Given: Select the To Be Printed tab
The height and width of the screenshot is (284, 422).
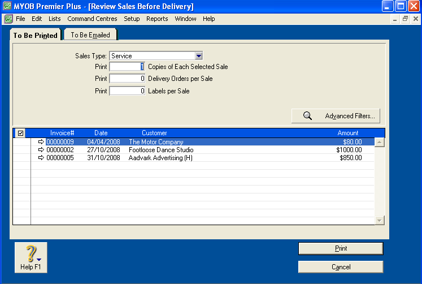Looking at the screenshot, I should click(35, 35).
